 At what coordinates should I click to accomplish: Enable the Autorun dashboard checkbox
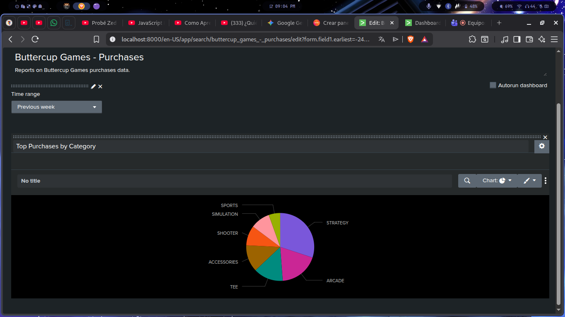click(x=493, y=85)
